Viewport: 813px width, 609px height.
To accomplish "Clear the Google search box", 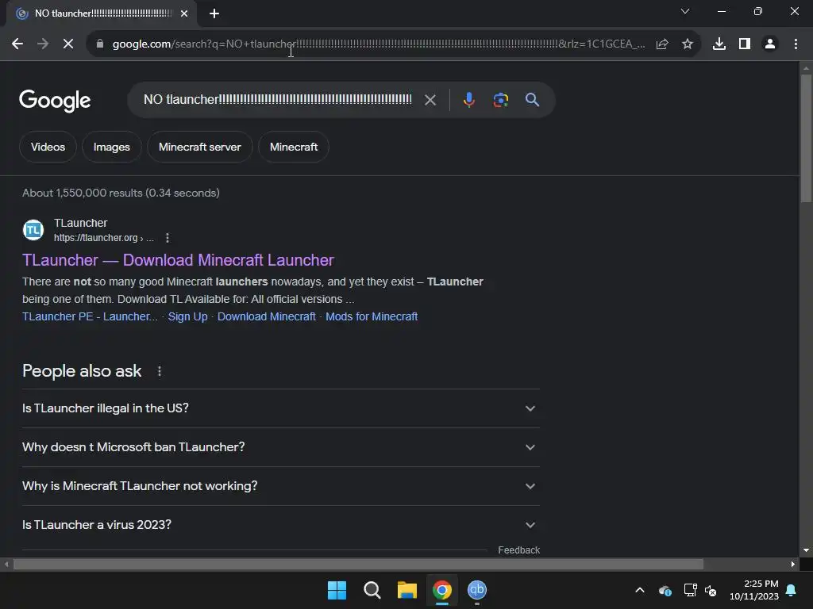I will click(x=430, y=99).
